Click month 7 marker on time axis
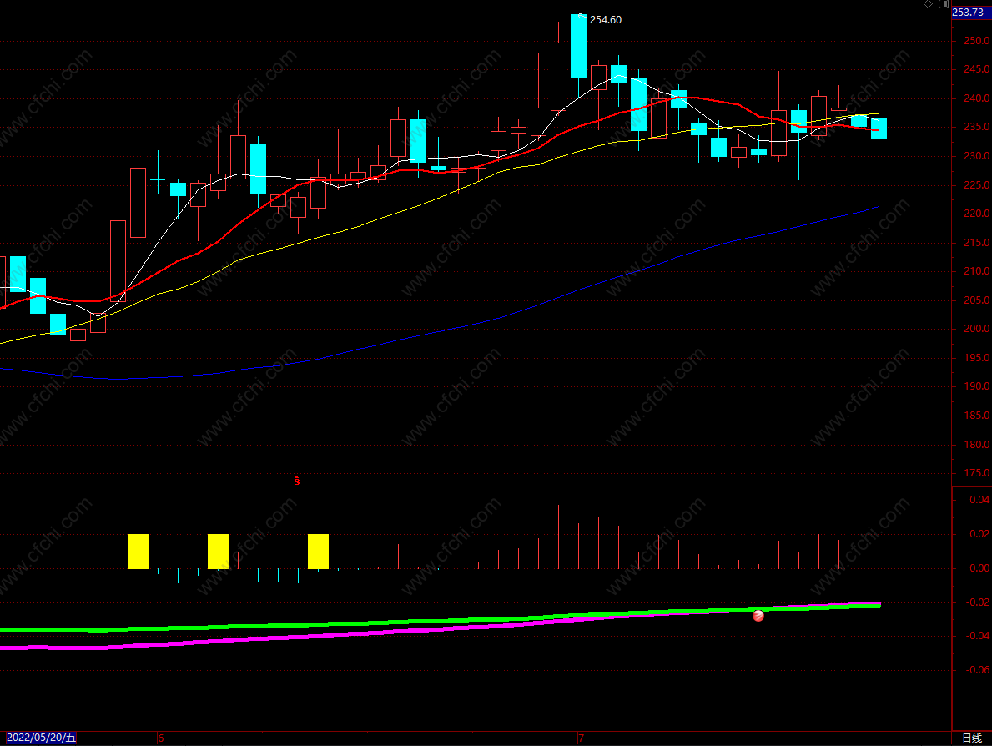This screenshot has height=746, width=992. click(x=581, y=738)
